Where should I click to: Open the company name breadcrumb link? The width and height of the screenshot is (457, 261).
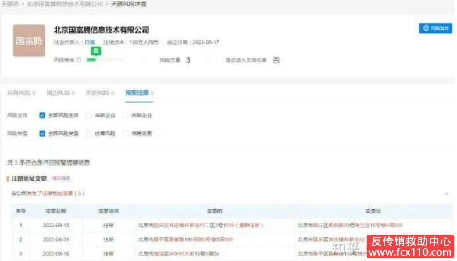(x=65, y=4)
